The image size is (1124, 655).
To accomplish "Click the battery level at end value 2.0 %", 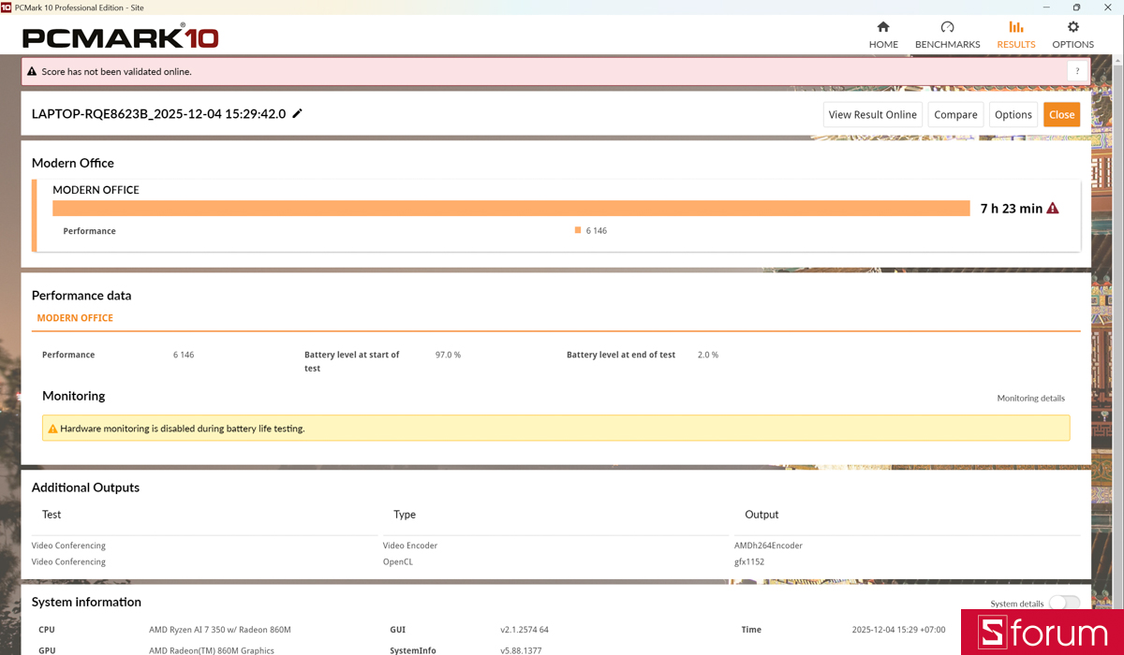I will 708,355.
